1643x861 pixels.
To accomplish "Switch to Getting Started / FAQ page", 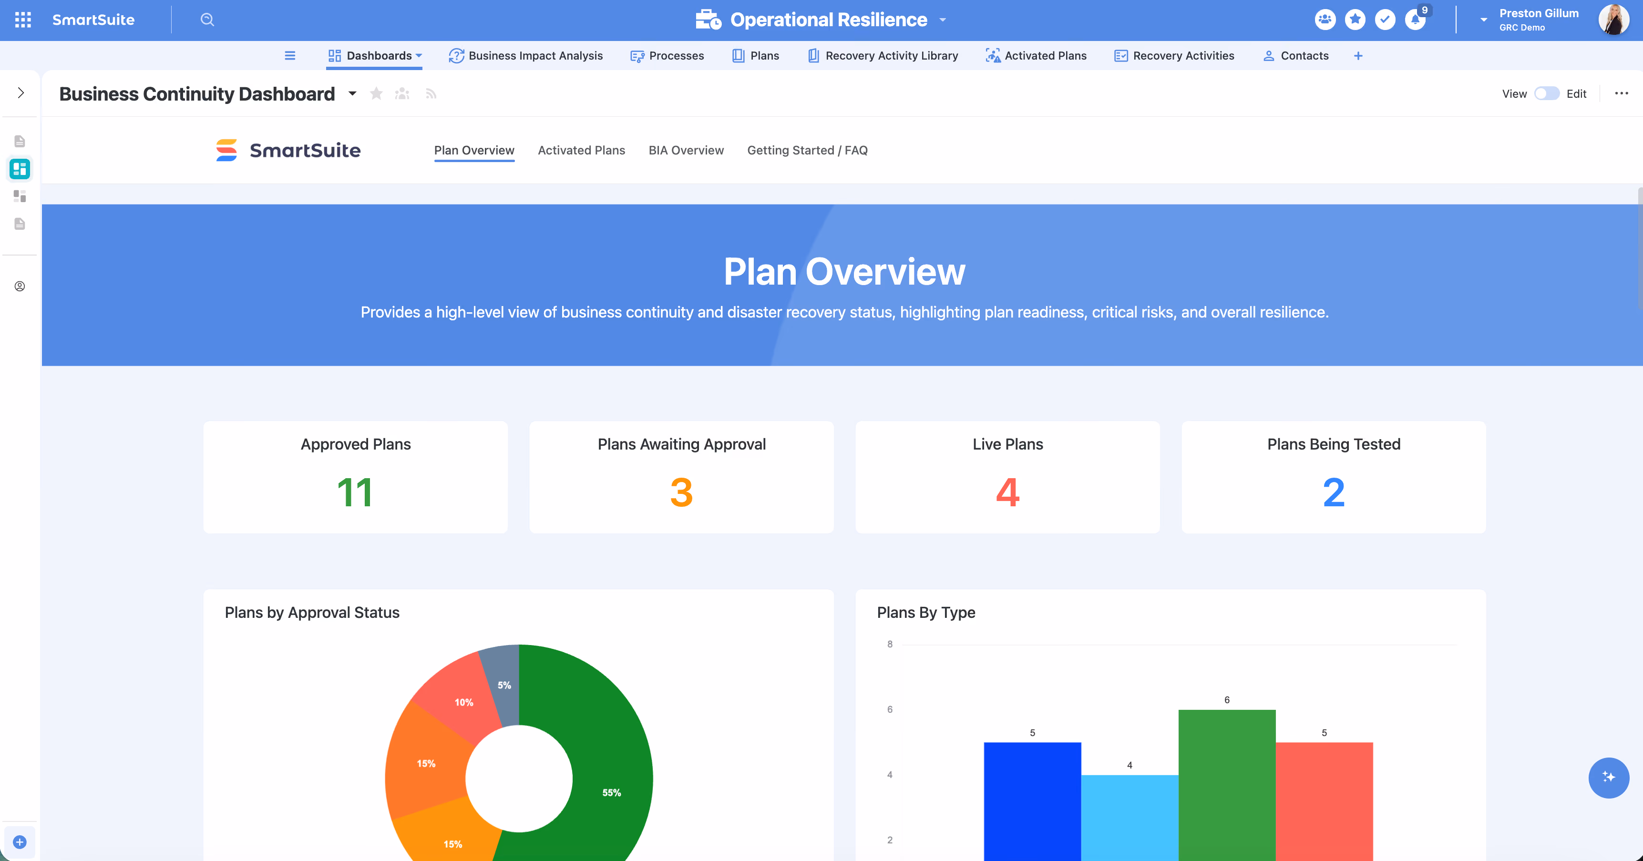I will pyautogui.click(x=808, y=151).
